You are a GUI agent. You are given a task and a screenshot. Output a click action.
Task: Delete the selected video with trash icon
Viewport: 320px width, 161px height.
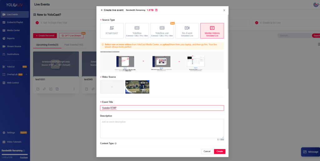(x=147, y=92)
